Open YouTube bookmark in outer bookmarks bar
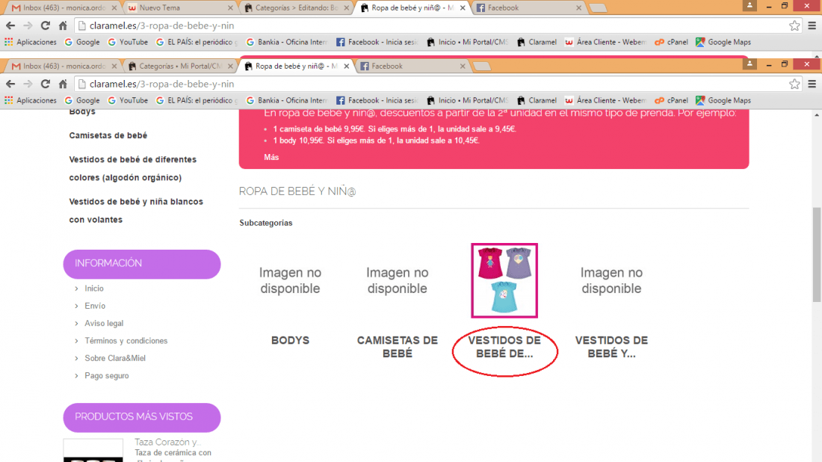Viewport: 822px width, 462px height. 127,42
